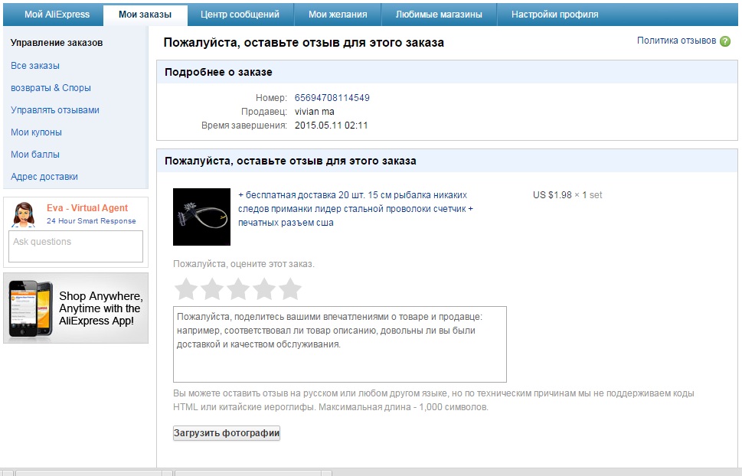The height and width of the screenshot is (476, 742).
Task: Rate the order three stars
Action: [238, 289]
